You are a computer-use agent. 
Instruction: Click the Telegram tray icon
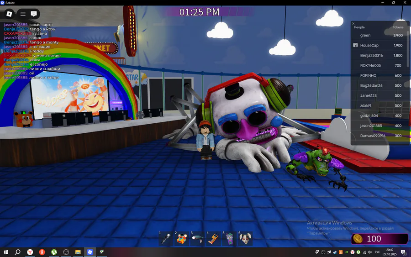click(329, 252)
